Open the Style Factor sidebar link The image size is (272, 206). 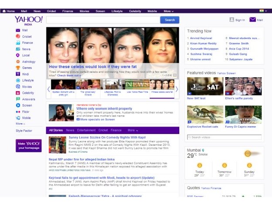[24, 131]
